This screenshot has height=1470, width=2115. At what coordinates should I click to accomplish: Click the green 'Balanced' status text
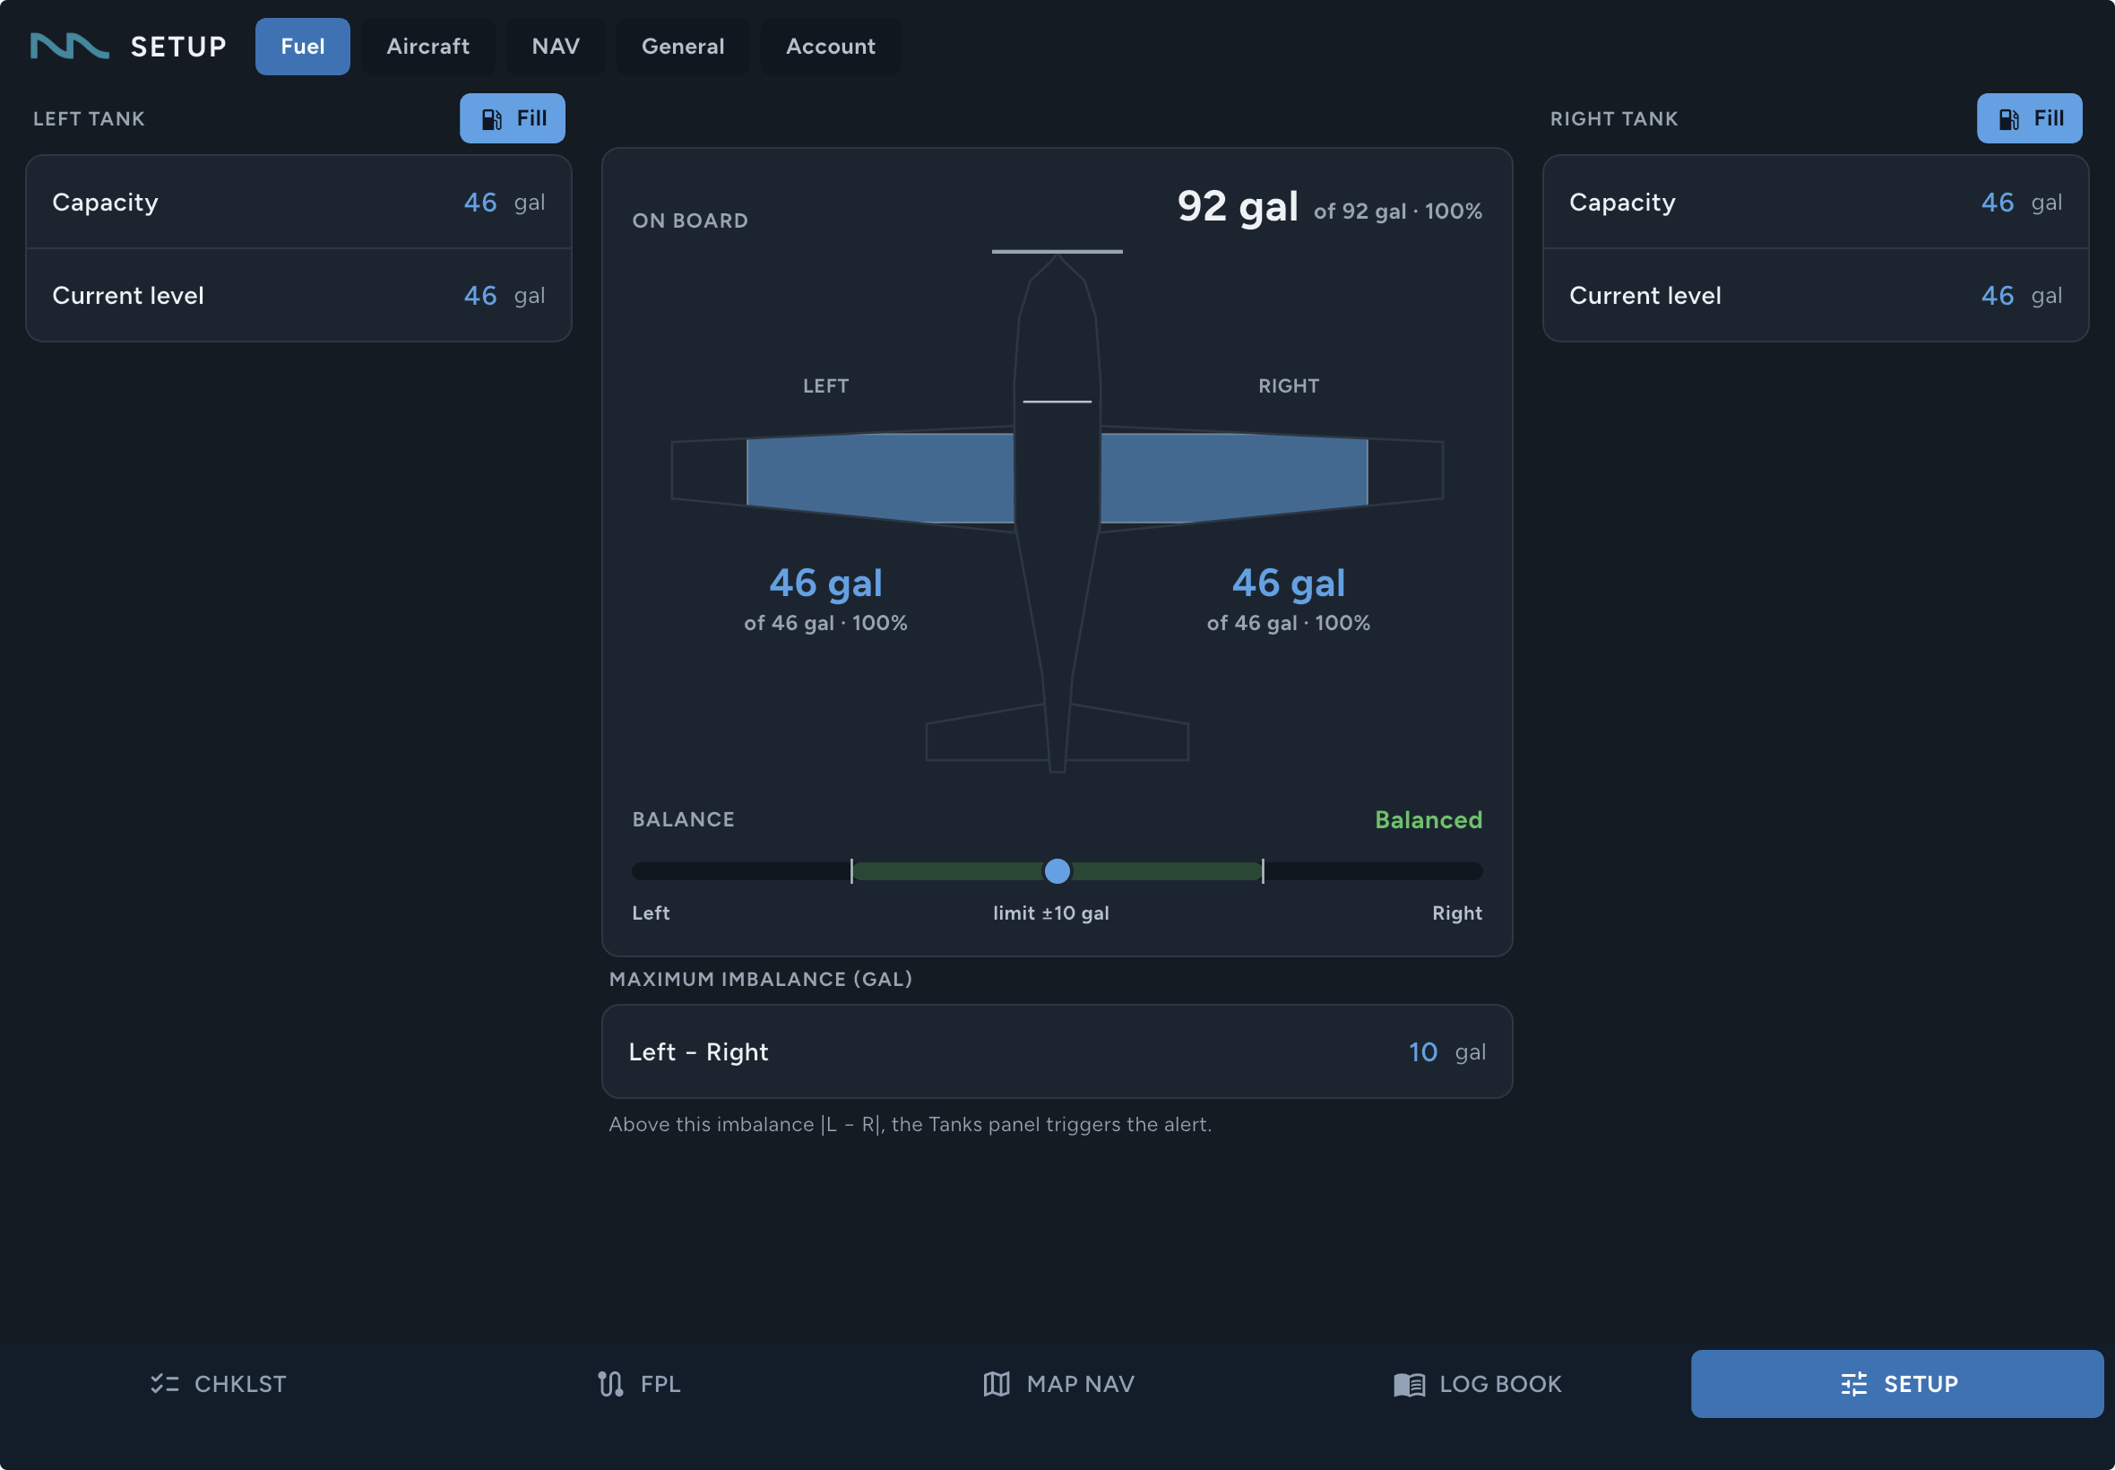tap(1429, 820)
